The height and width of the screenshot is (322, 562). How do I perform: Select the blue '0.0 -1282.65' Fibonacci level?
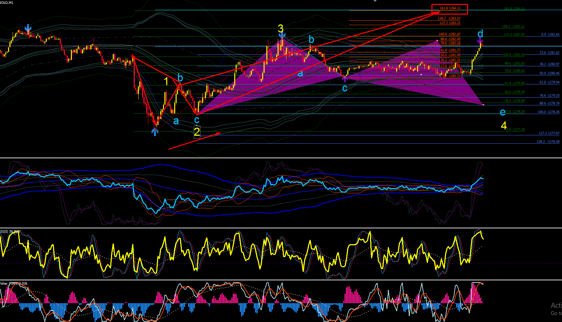550,35
